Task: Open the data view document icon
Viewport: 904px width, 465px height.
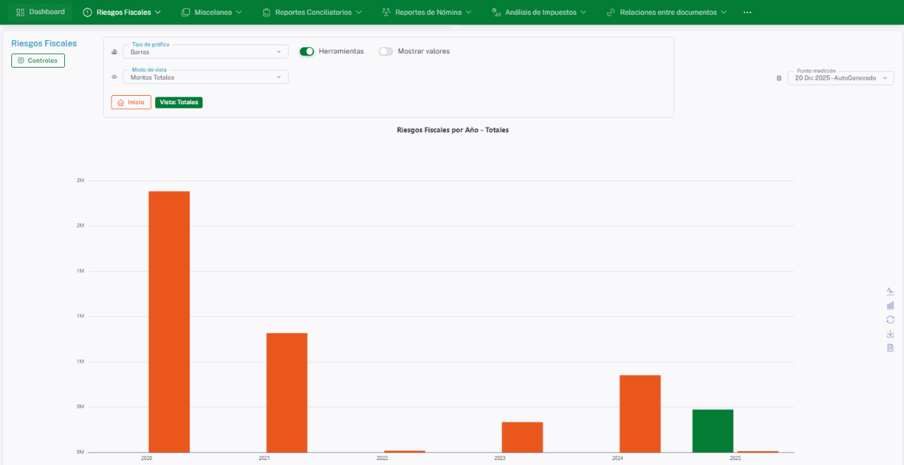Action: click(890, 347)
